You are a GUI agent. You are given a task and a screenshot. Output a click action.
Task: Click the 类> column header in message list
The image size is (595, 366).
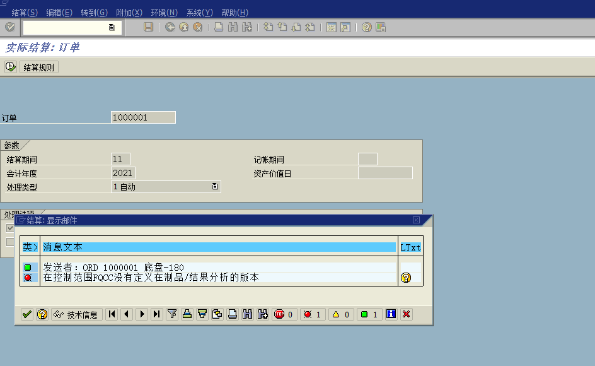pos(30,247)
